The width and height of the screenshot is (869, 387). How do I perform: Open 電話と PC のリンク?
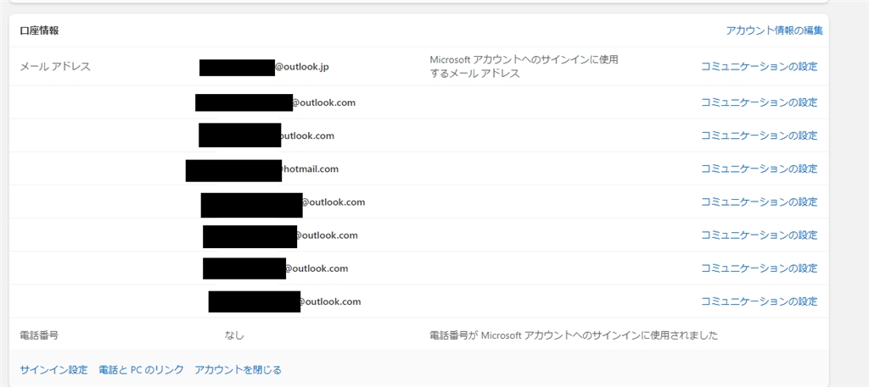[141, 369]
